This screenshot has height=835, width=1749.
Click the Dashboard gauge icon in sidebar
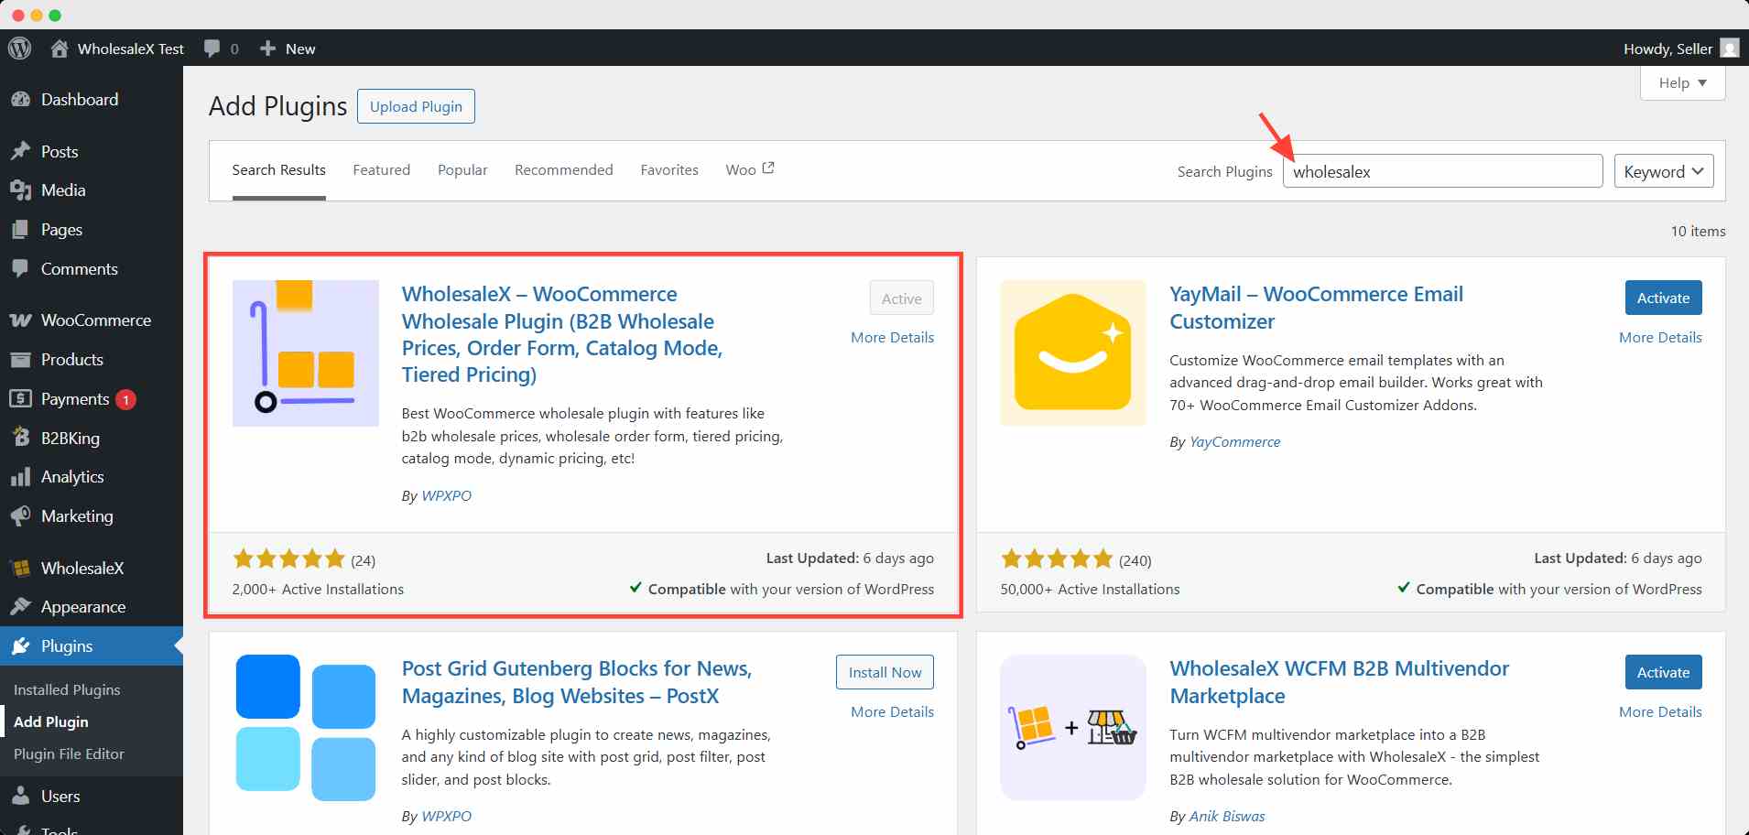click(20, 100)
